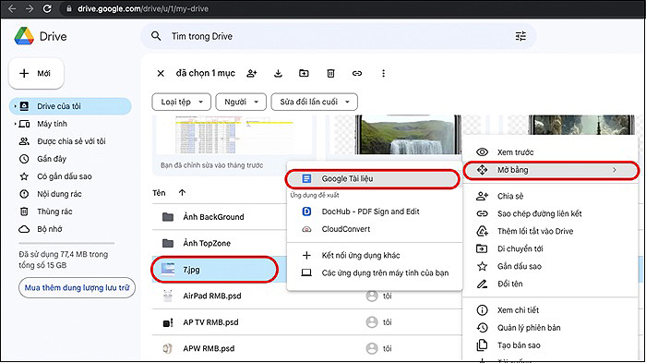
Task: Click Xem trước in context menu
Action: tap(551, 152)
